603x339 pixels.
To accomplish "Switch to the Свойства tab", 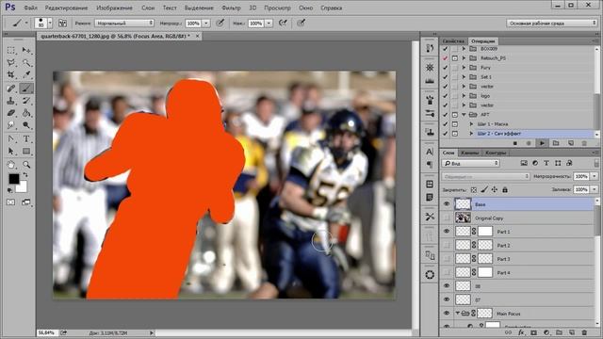I will [453, 40].
